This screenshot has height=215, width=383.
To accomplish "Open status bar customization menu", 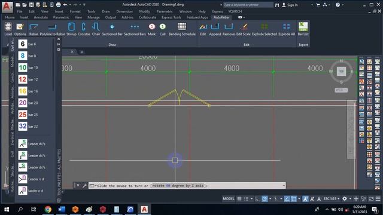I will point(378,199).
